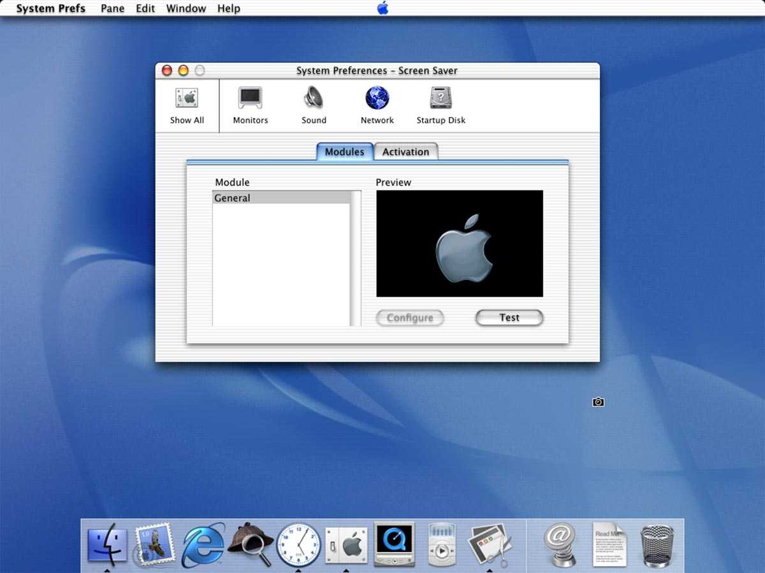Click the Test button
Screen dimensions: 765x573
pyautogui.click(x=509, y=318)
